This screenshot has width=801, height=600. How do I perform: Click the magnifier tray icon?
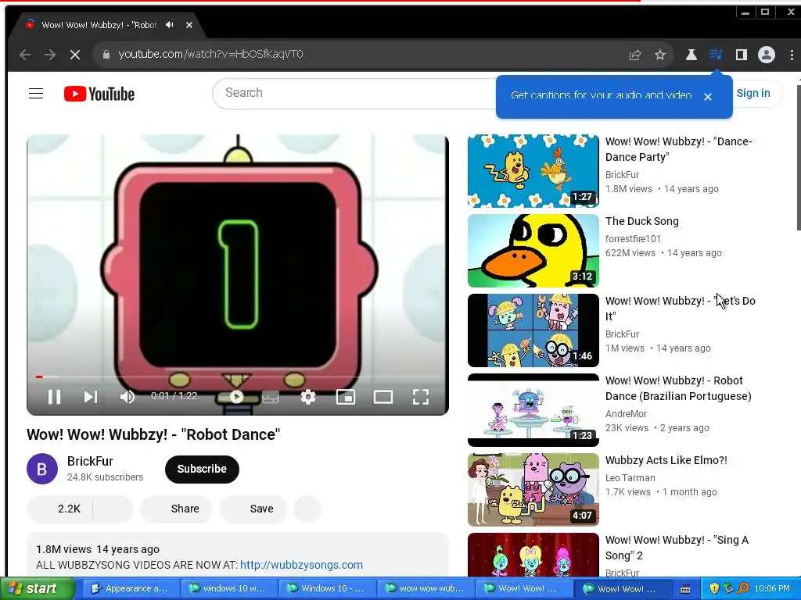(x=743, y=589)
